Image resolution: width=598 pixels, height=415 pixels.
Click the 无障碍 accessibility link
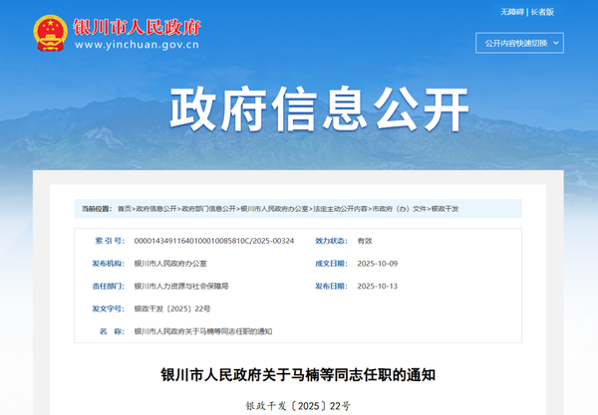[x=511, y=12]
